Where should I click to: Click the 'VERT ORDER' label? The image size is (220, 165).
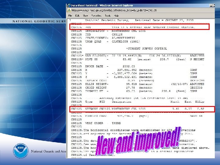[x=94, y=123]
